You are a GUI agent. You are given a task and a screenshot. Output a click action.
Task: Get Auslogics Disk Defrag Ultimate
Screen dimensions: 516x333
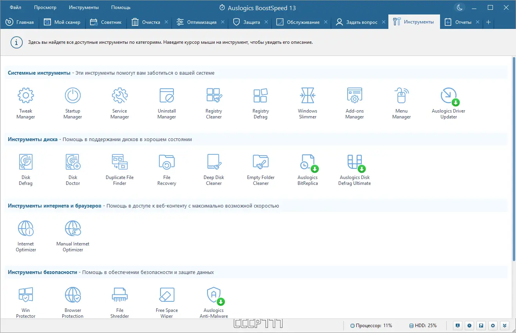[x=355, y=170]
